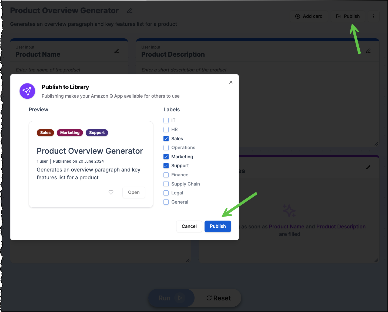Image resolution: width=388 pixels, height=312 pixels.
Task: Rename the app via the title edit pencil
Action: click(129, 10)
